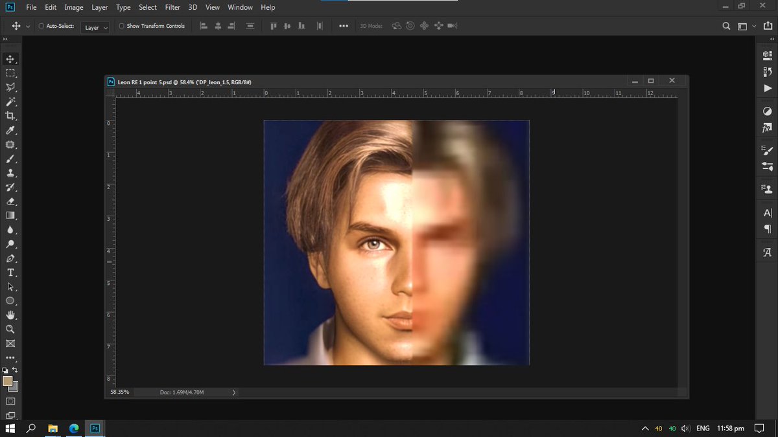The width and height of the screenshot is (778, 437).
Task: Expand the right panel dock arrows
Action: coord(772,40)
